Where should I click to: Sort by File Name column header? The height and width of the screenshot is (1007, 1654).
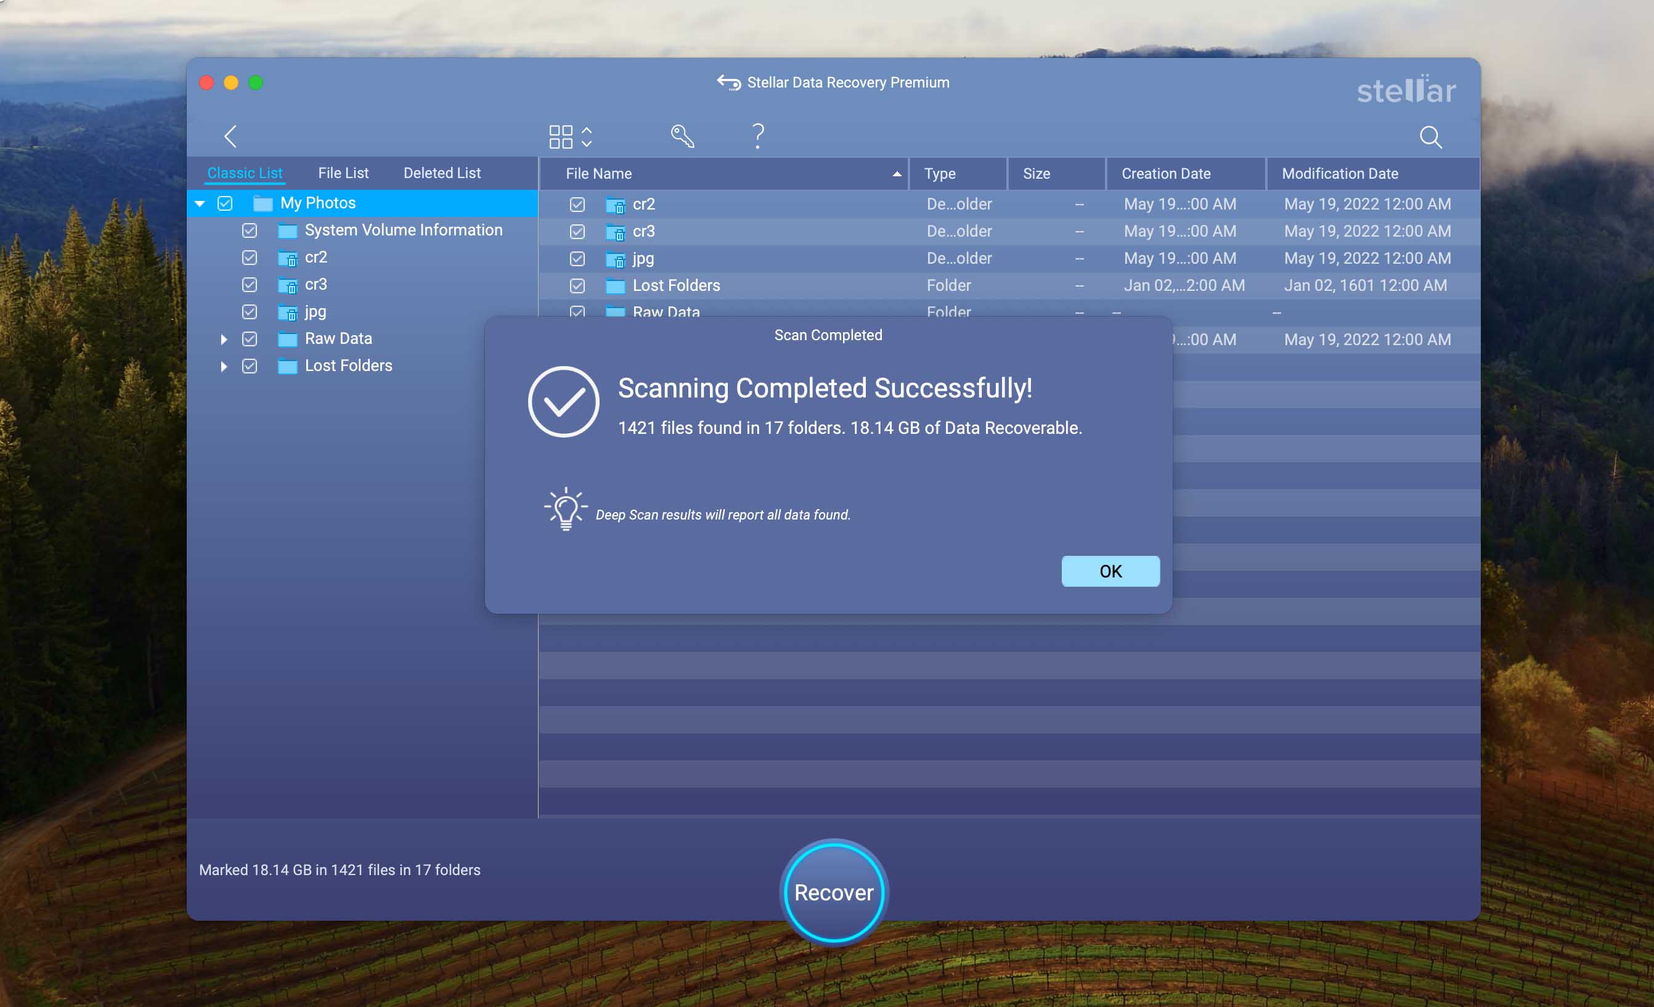723,174
